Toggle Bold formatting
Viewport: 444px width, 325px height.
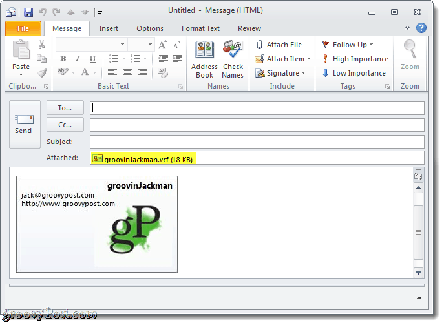click(63, 59)
